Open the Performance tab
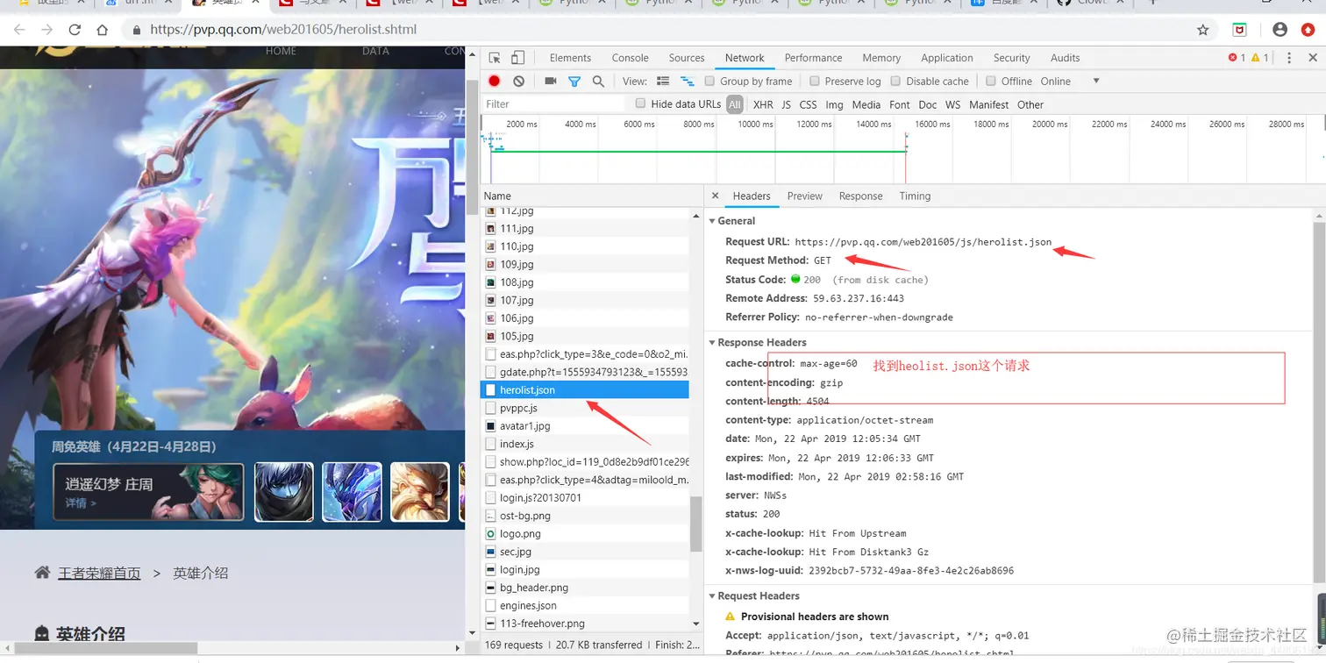 (813, 58)
